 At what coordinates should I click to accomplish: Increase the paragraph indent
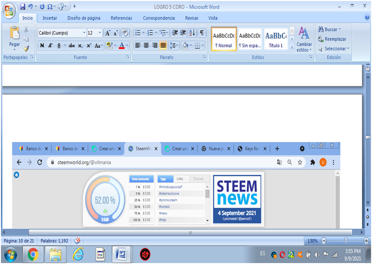click(x=183, y=32)
